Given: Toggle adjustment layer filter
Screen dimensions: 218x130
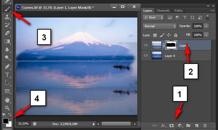Looking at the screenshot, I should (x=177, y=17).
